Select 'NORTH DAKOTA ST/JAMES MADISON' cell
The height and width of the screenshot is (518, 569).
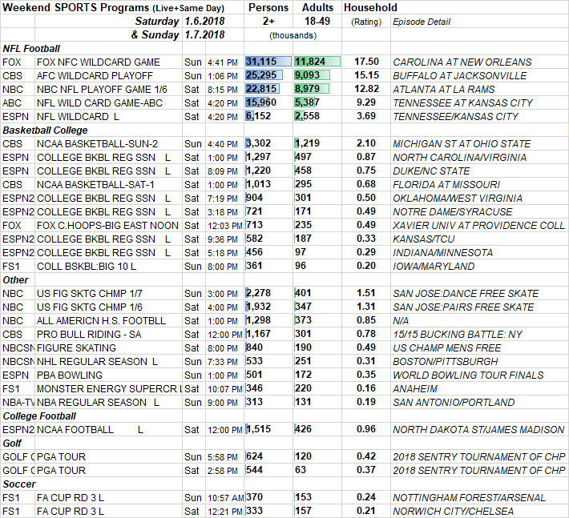478,430
